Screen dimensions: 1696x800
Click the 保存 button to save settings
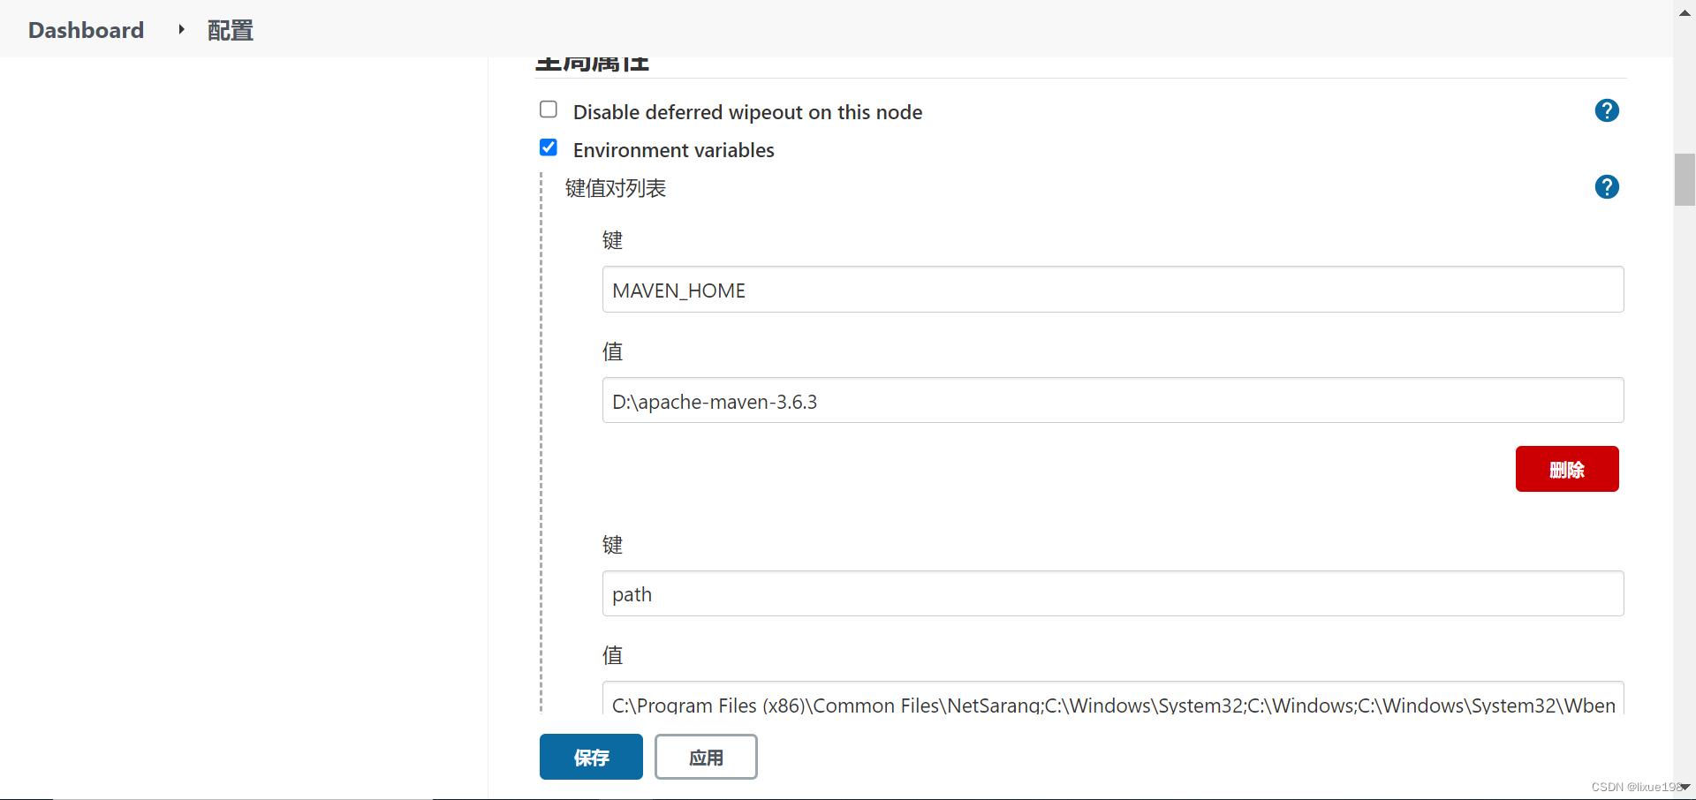[590, 757]
